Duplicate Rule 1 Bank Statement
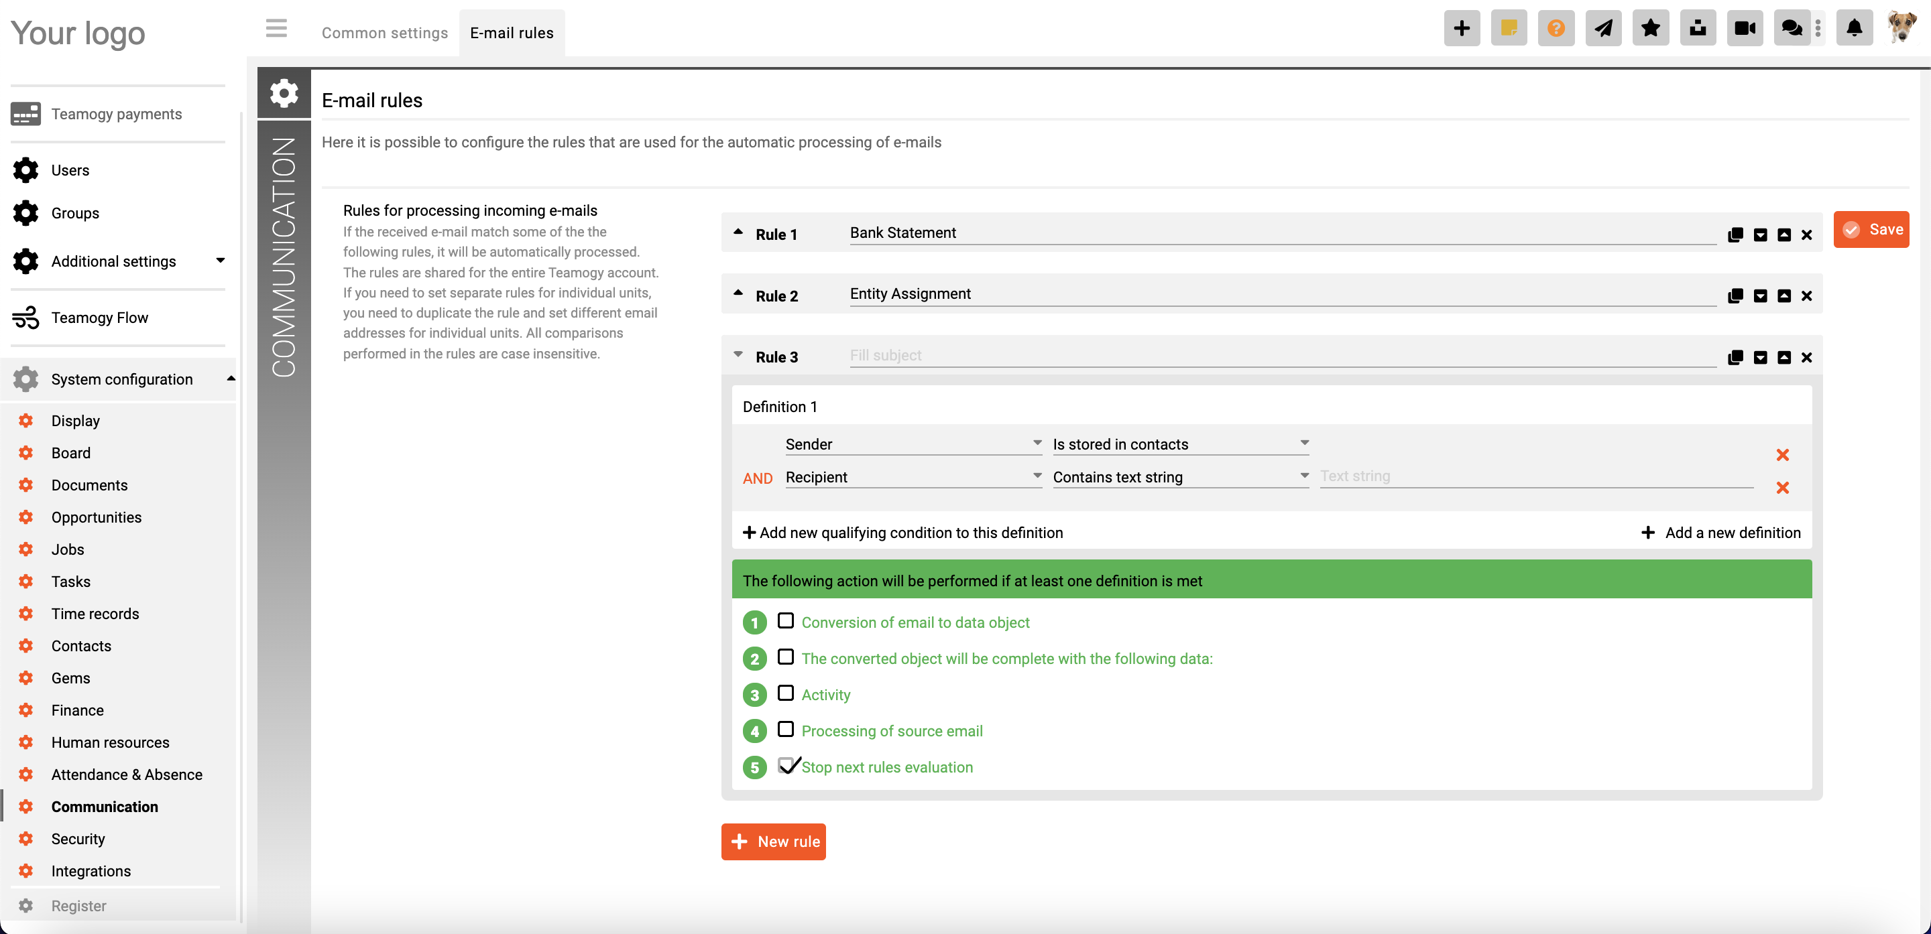This screenshot has width=1931, height=934. pos(1735,235)
